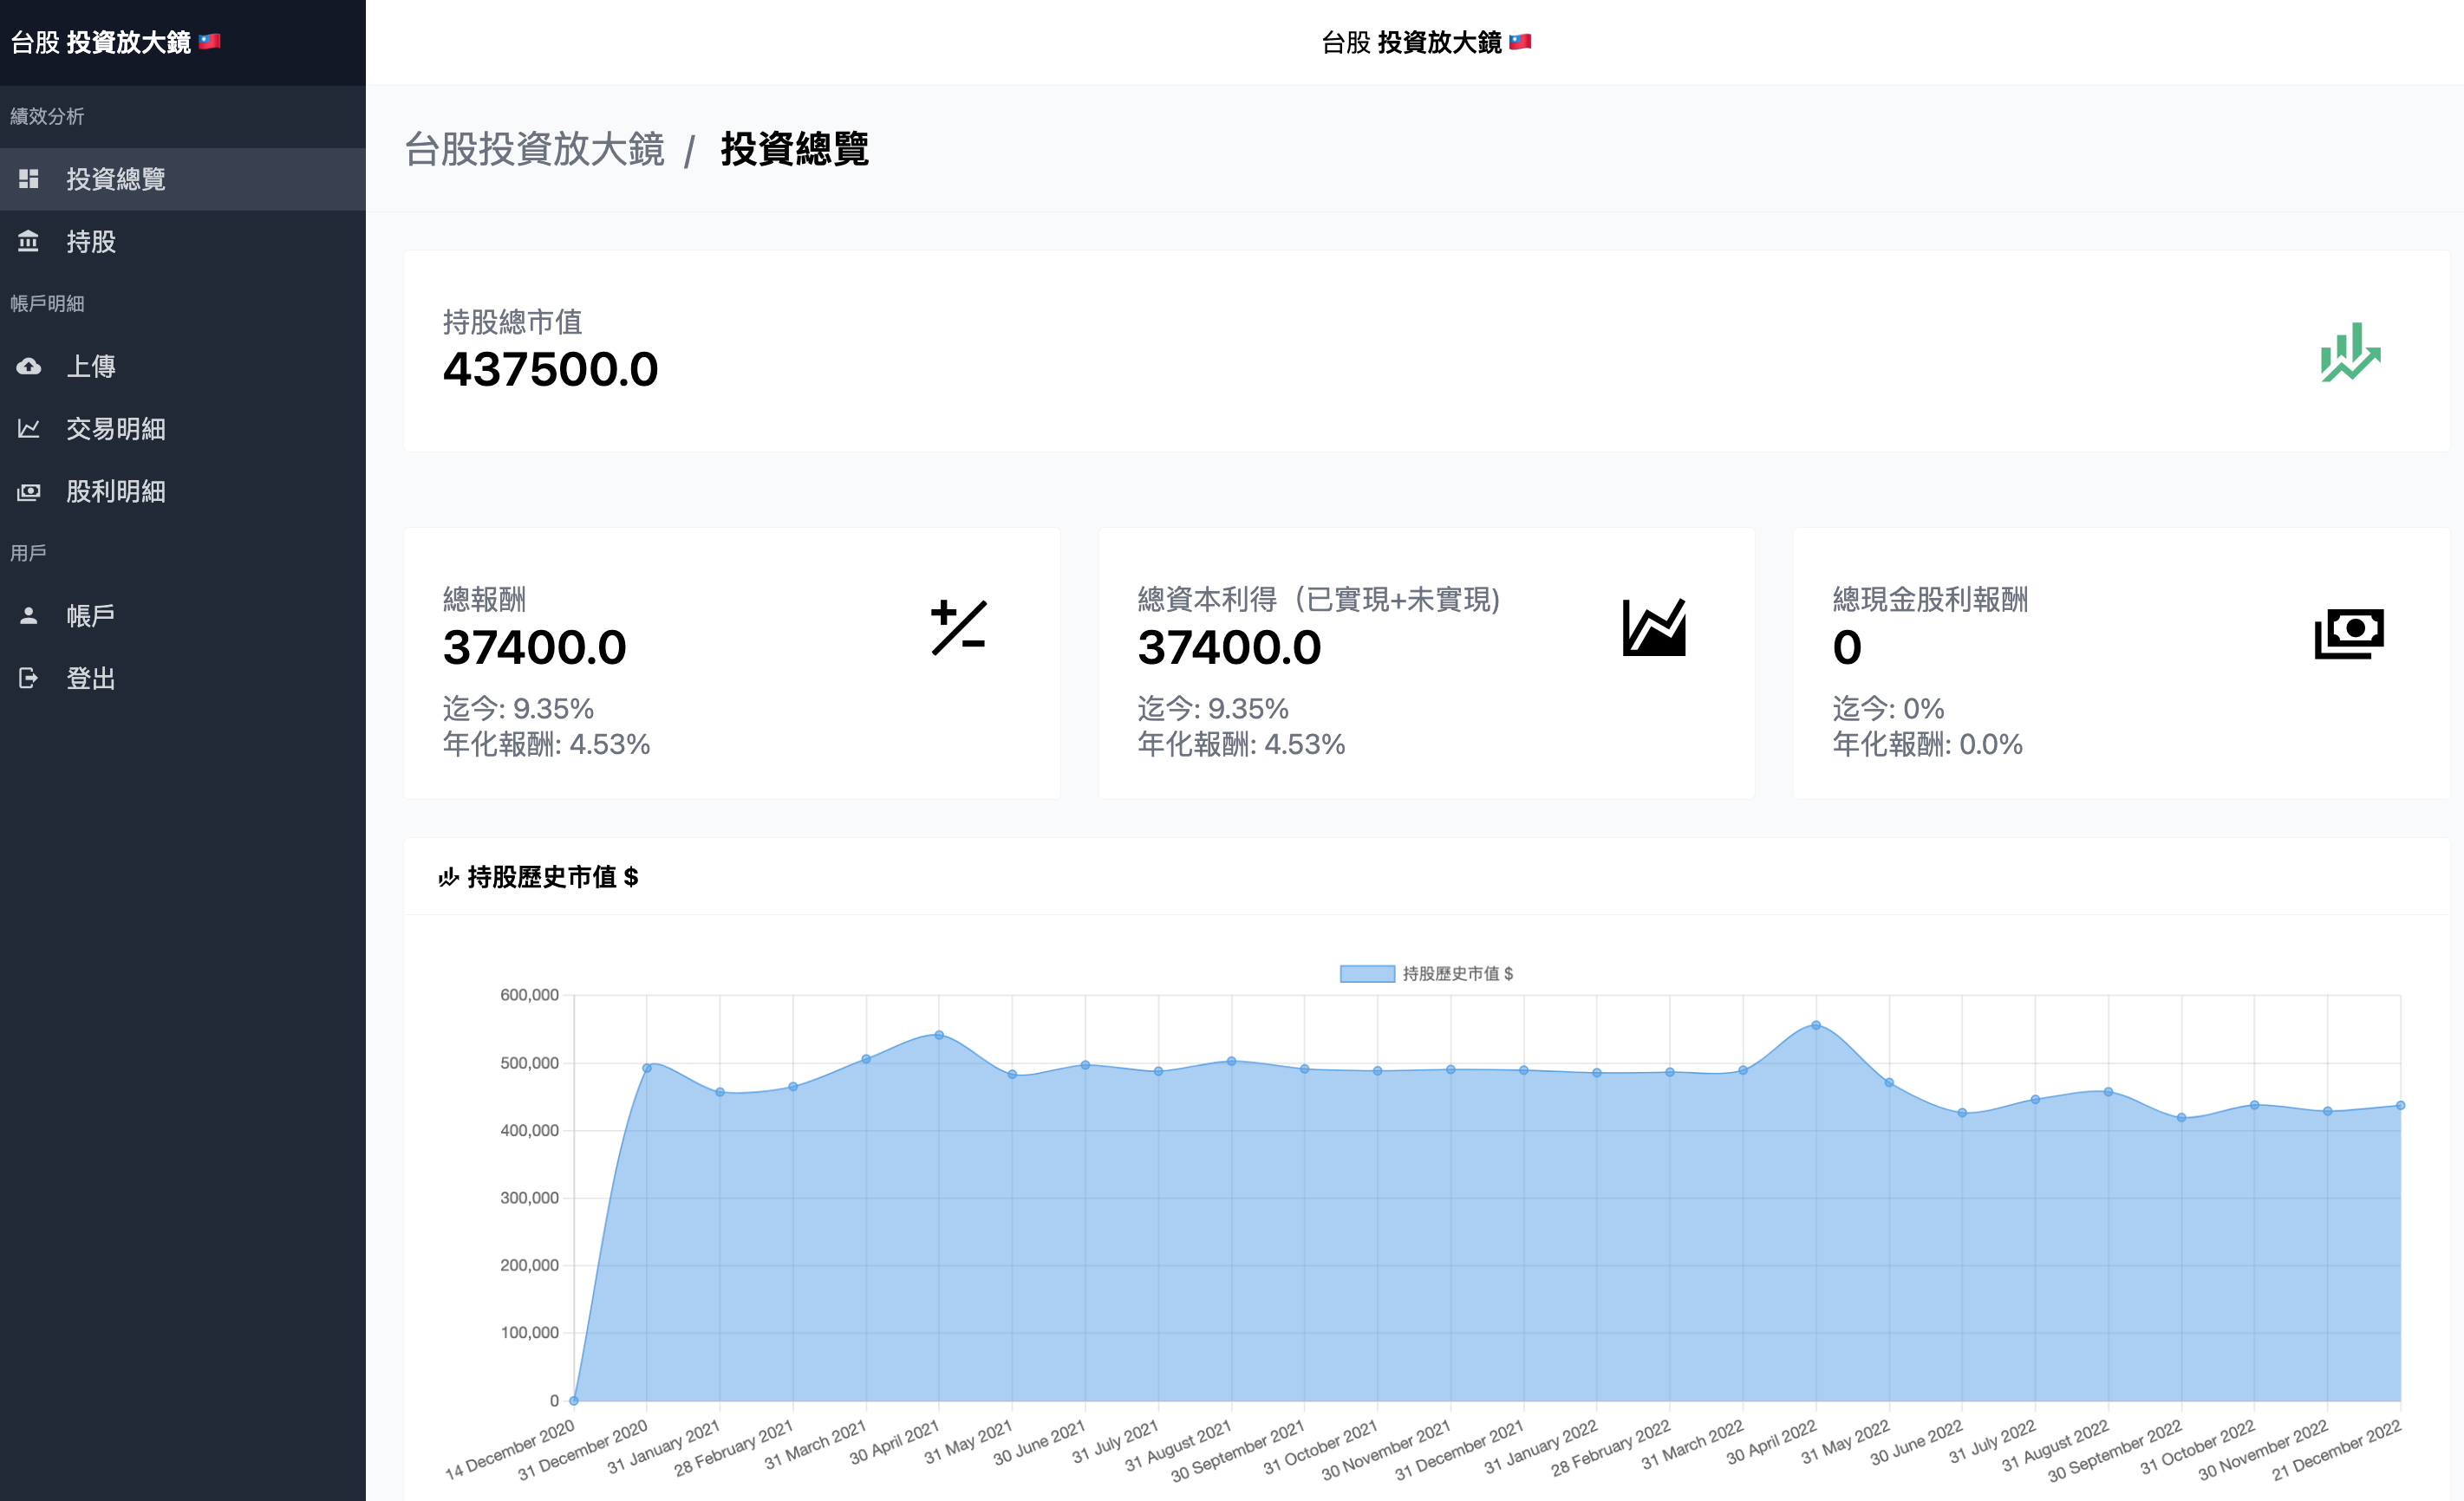Click the 37400.0 value under 總報酬

[x=535, y=647]
